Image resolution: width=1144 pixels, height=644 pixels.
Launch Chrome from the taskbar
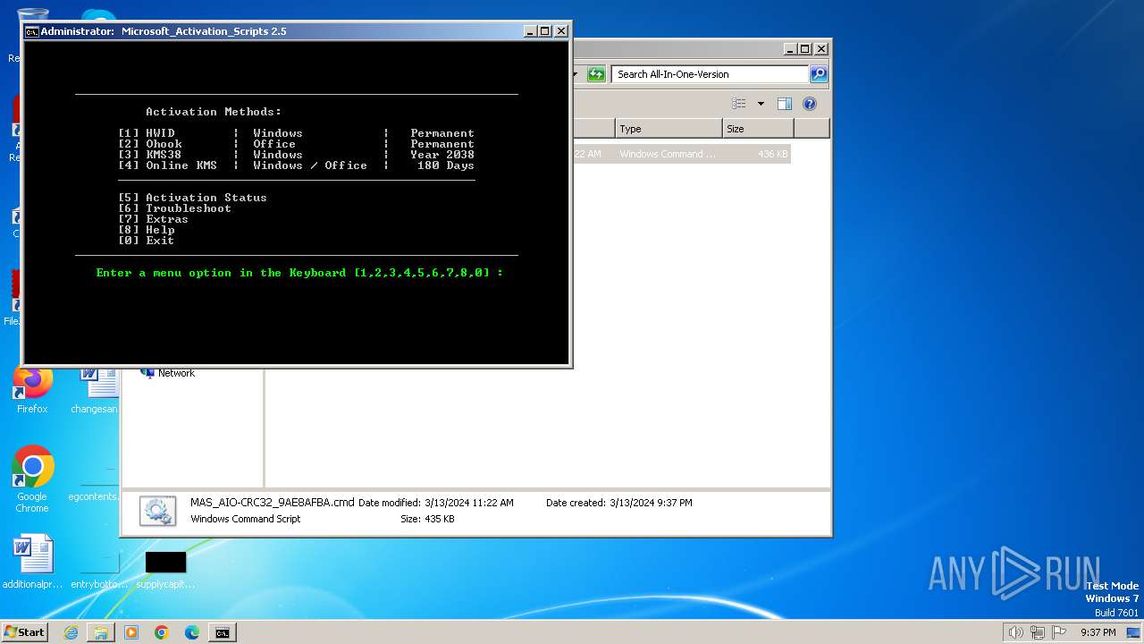click(x=161, y=632)
